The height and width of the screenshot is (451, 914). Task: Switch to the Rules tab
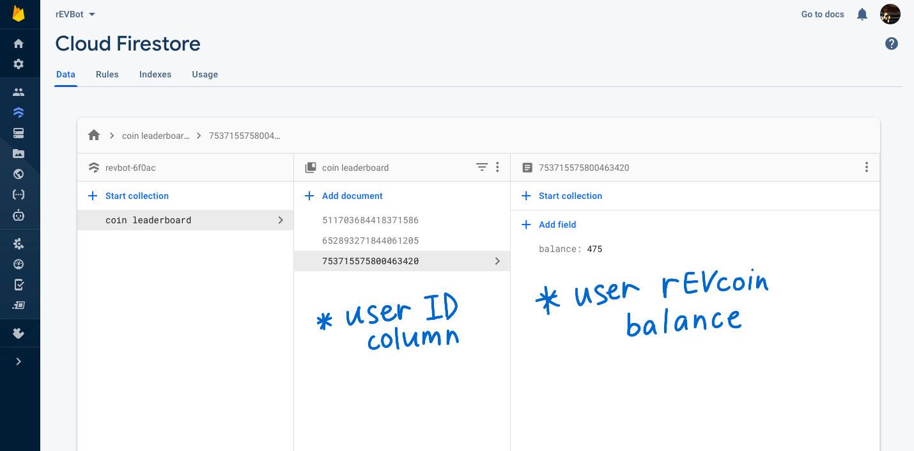pyautogui.click(x=107, y=74)
